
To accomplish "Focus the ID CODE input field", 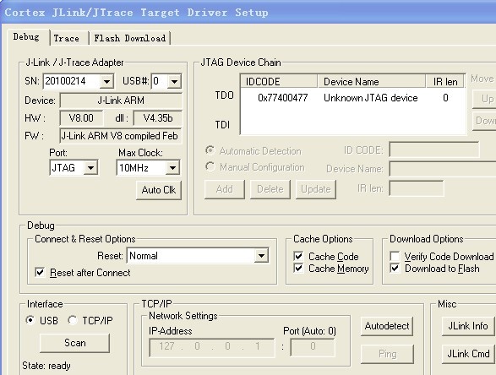I will pos(434,149).
